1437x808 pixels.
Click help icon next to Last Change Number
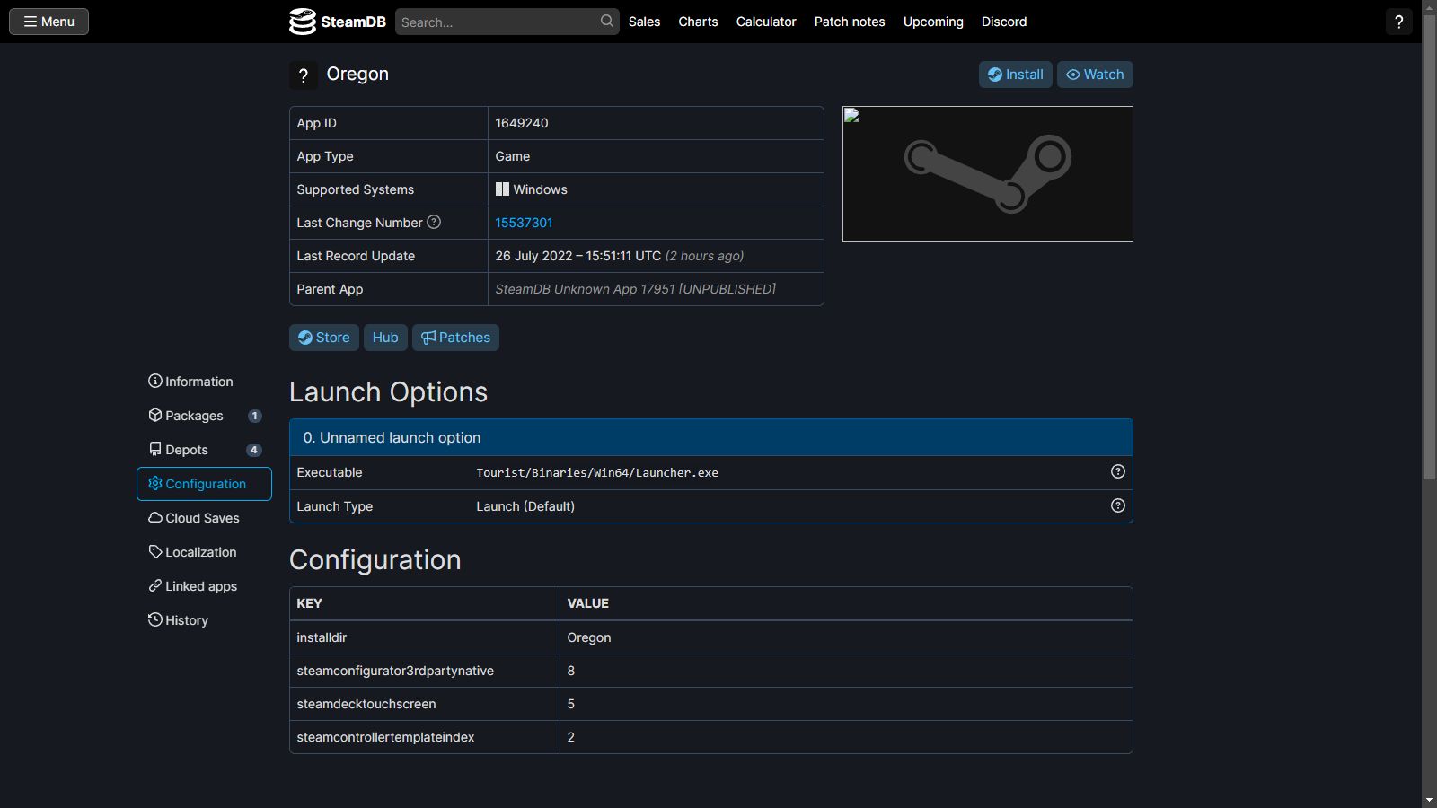click(x=434, y=222)
